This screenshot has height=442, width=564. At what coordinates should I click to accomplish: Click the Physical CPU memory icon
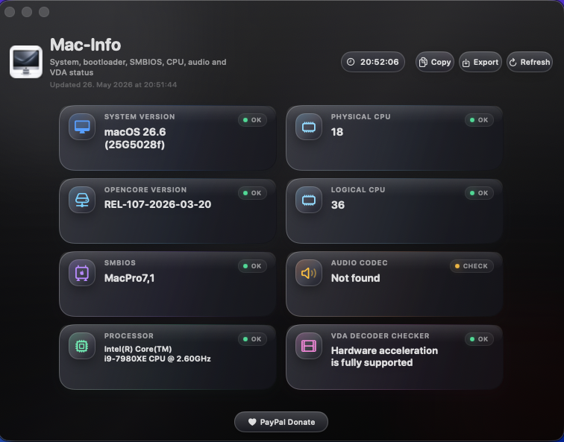[x=309, y=127]
